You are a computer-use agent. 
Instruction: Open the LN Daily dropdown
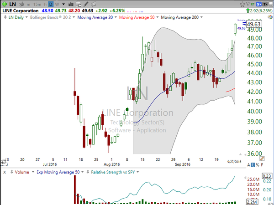(26, 17)
